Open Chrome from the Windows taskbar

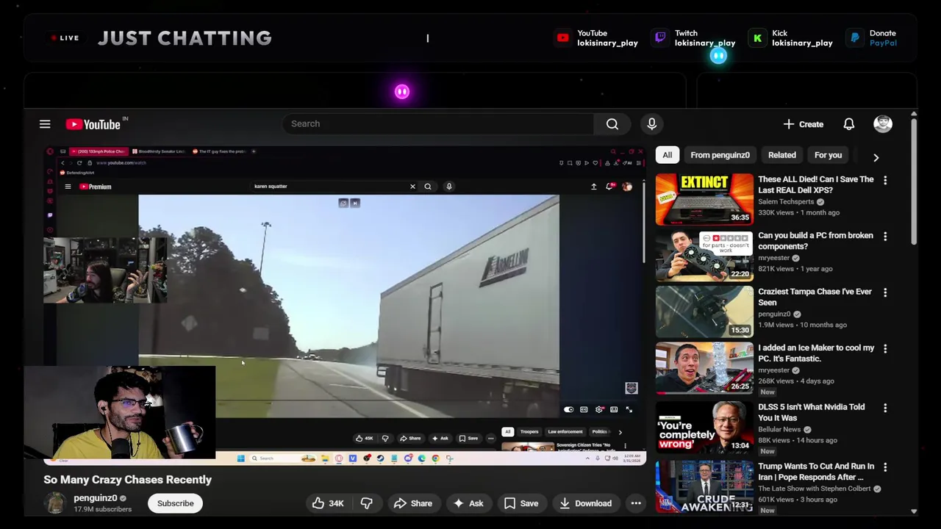(x=435, y=458)
